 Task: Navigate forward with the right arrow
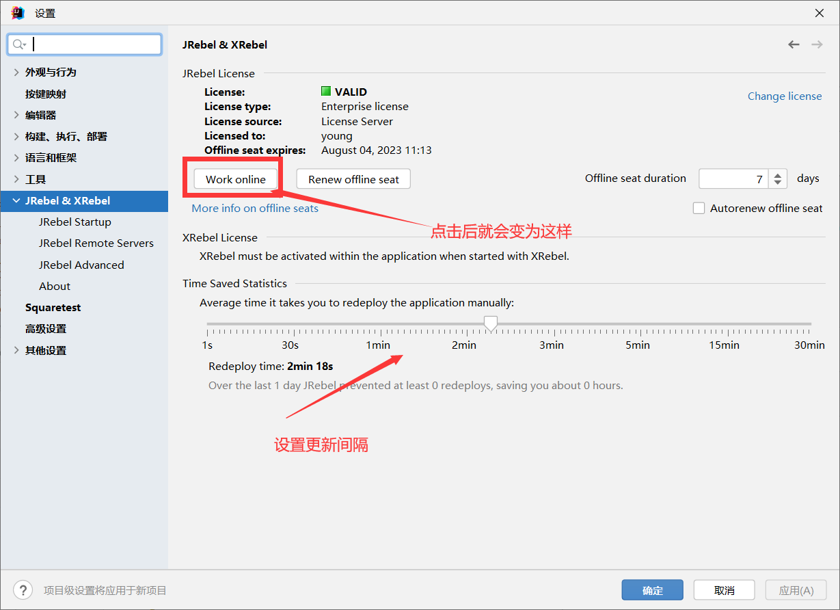[817, 44]
